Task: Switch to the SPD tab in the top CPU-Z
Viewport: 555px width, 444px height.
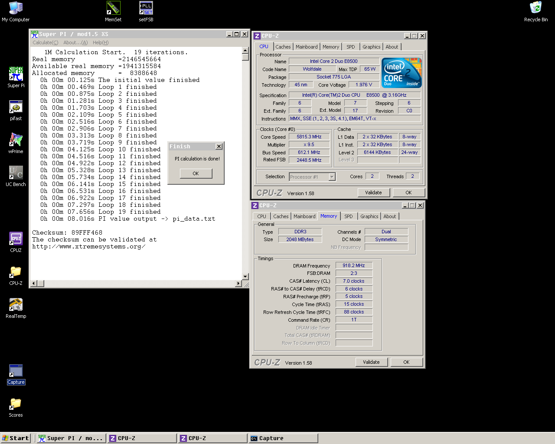Action: click(x=351, y=47)
